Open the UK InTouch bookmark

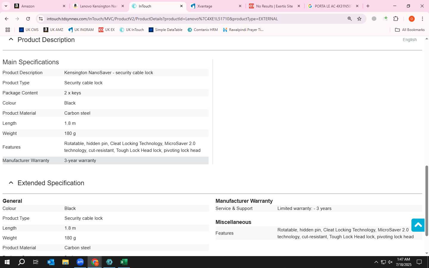coord(132,30)
